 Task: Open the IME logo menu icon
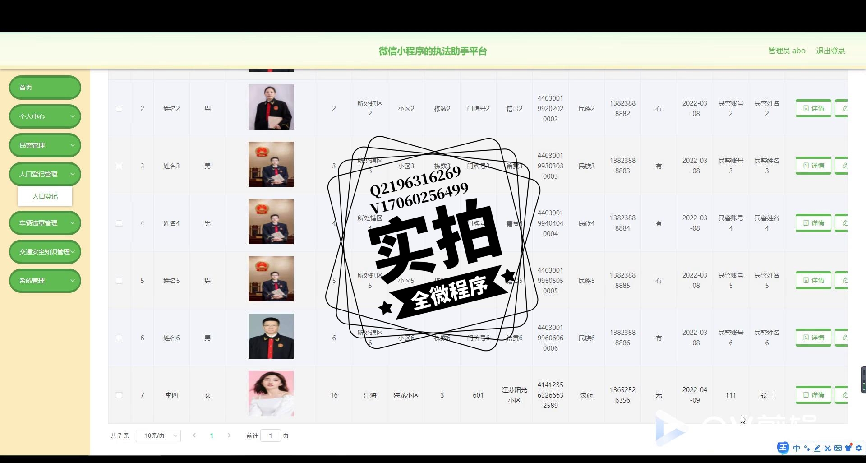[x=783, y=448]
